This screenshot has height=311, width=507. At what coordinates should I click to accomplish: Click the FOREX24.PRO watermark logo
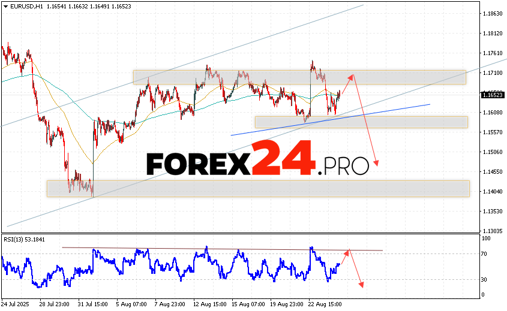tap(257, 159)
